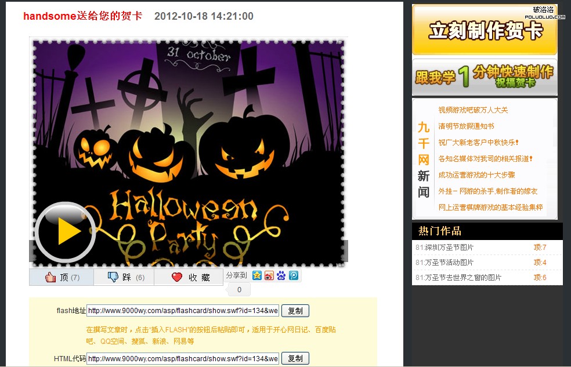Click the heart 收藏 favorite button
Image resolution: width=571 pixels, height=367 pixels.
click(x=189, y=277)
